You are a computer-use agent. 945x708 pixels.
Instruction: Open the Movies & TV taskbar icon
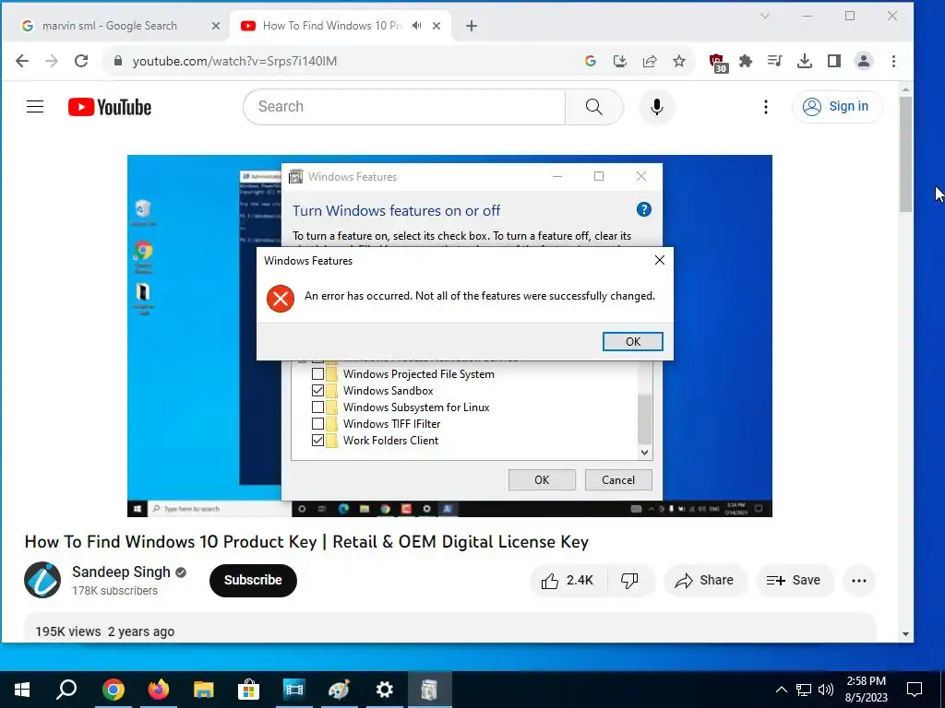point(294,690)
